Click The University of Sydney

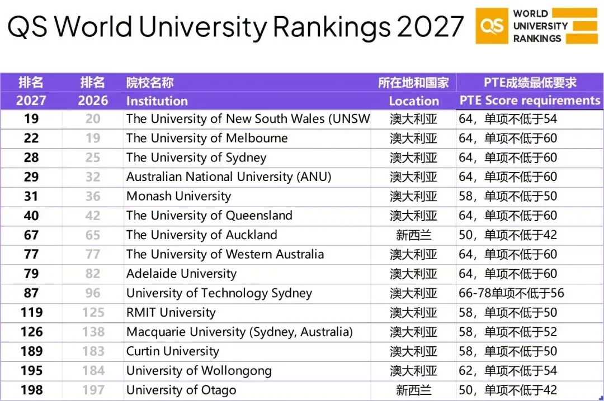(196, 157)
